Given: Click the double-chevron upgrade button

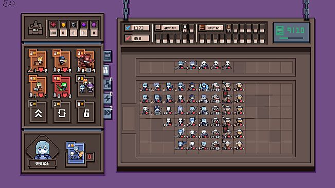Looking at the screenshot, I should click(38, 111).
